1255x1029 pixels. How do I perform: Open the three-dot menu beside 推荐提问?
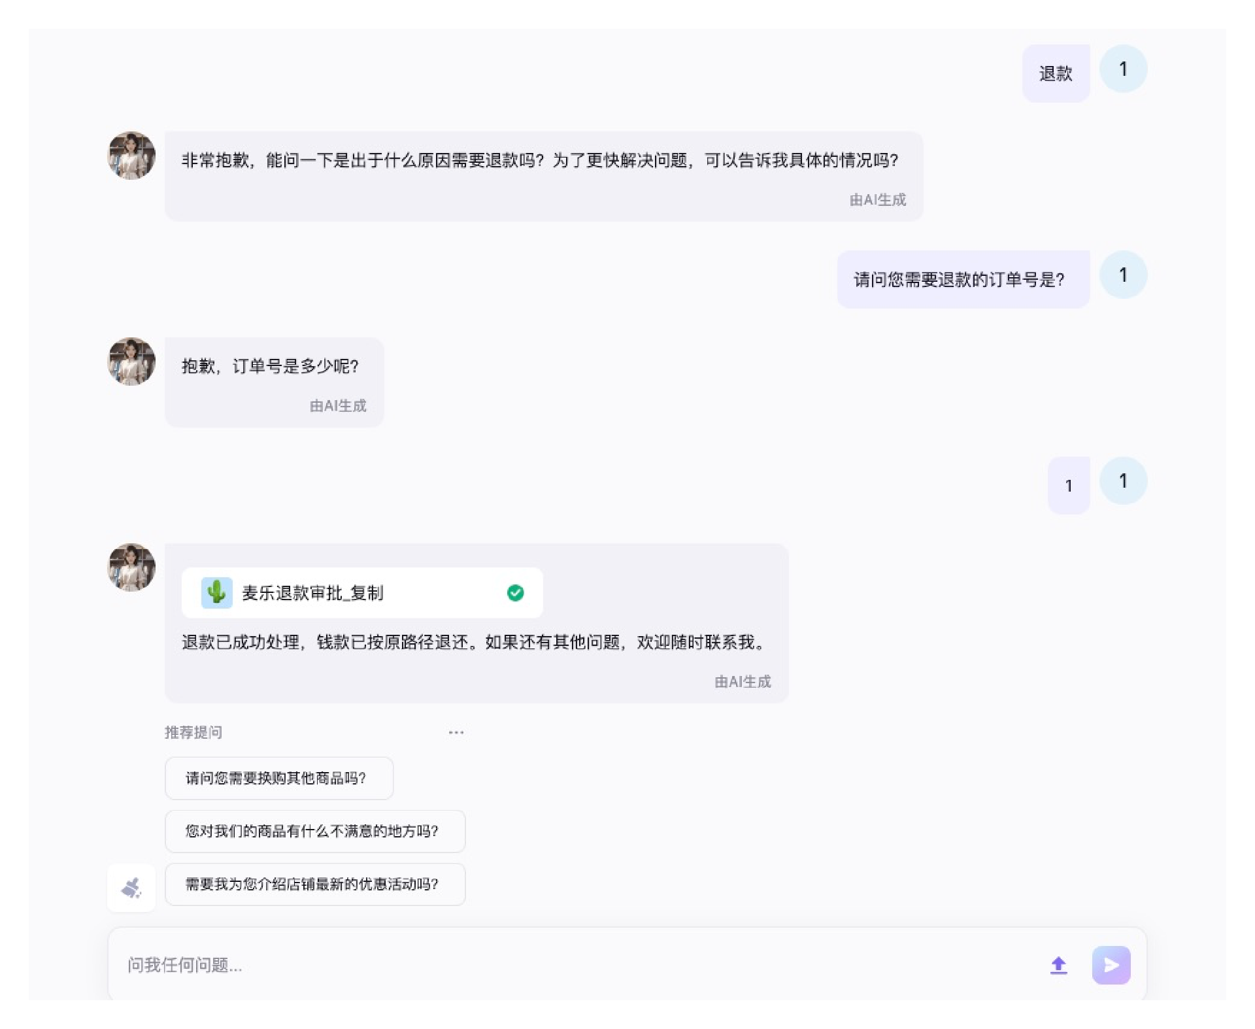tap(456, 732)
